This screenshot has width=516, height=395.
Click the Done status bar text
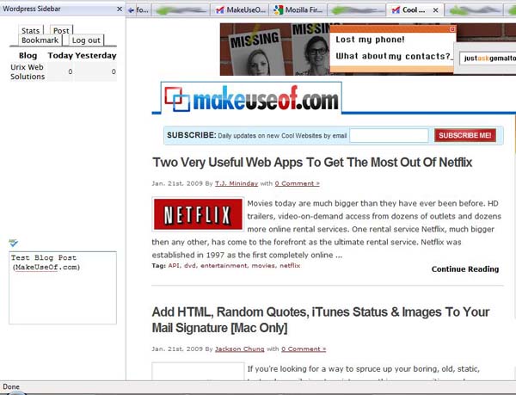coord(11,386)
